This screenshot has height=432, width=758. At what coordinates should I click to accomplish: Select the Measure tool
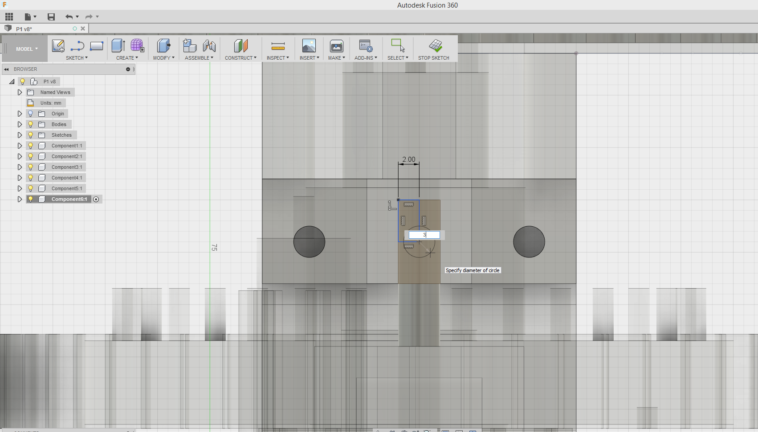click(x=278, y=46)
